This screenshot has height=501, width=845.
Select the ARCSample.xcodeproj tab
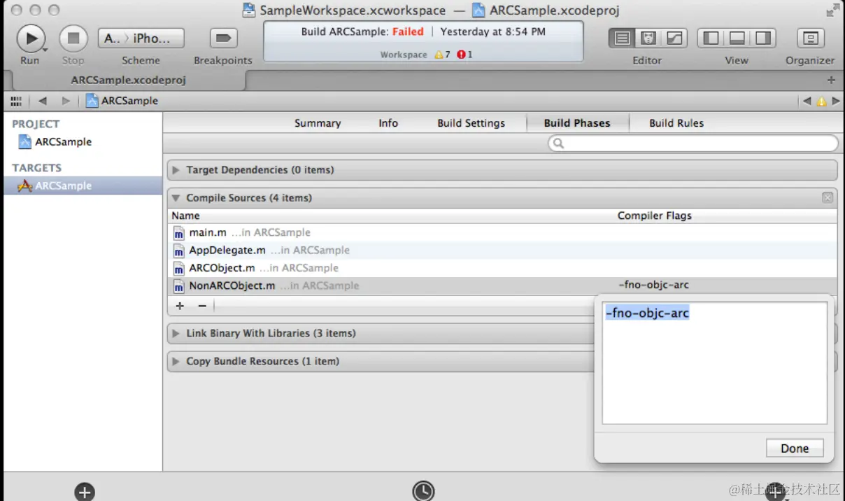(x=128, y=80)
